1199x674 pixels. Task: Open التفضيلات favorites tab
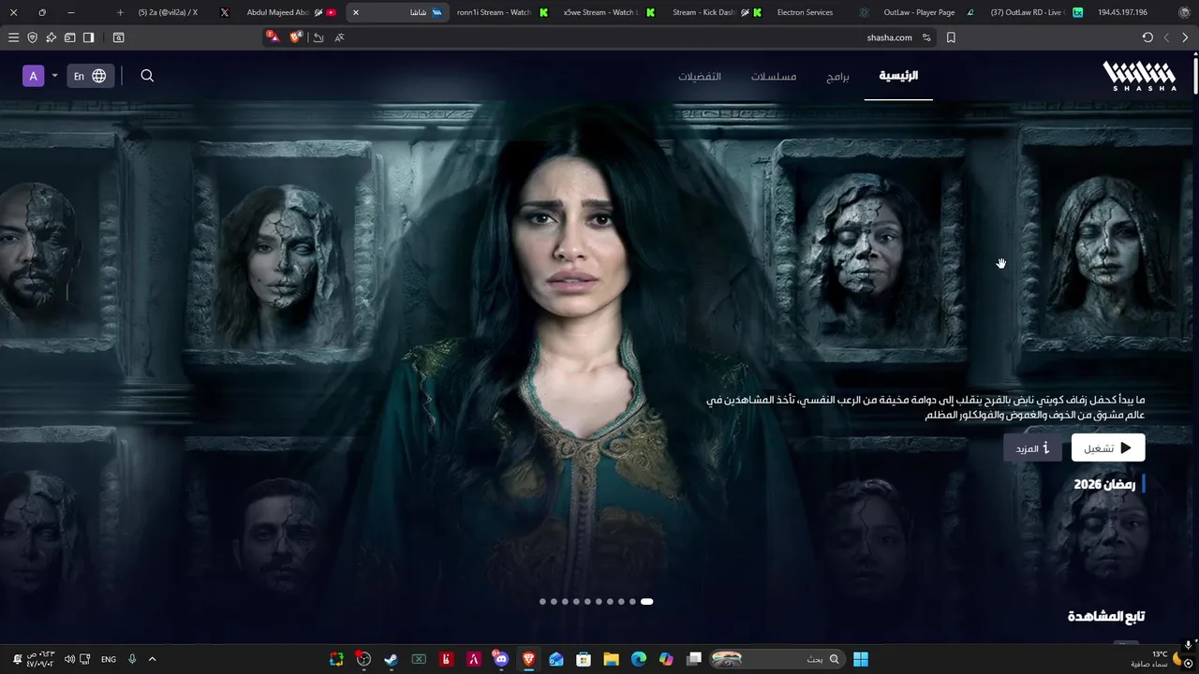700,76
